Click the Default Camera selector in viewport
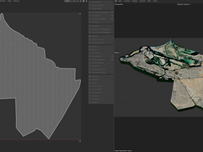The width and height of the screenshot is (203, 152). [x=184, y=4]
